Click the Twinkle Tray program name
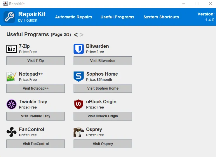This screenshot has width=216, height=157. pyautogui.click(x=33, y=102)
